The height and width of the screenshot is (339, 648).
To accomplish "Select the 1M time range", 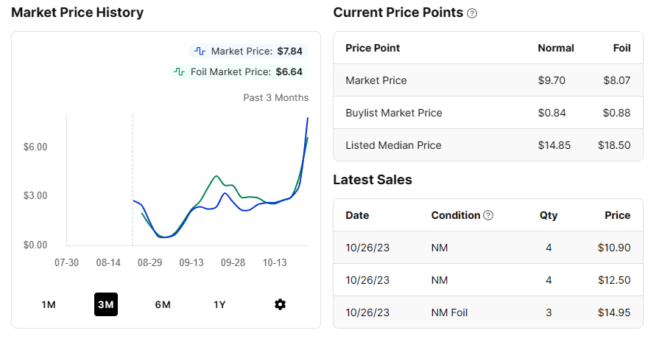I will point(49,304).
